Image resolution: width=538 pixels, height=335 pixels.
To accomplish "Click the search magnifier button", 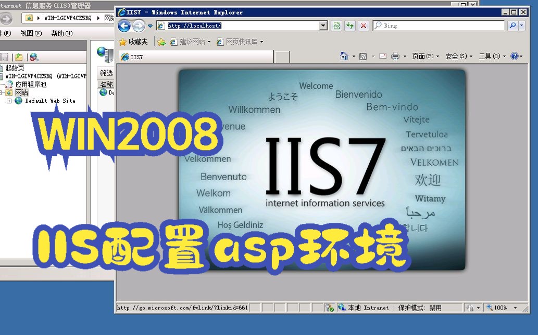I will pyautogui.click(x=512, y=25).
